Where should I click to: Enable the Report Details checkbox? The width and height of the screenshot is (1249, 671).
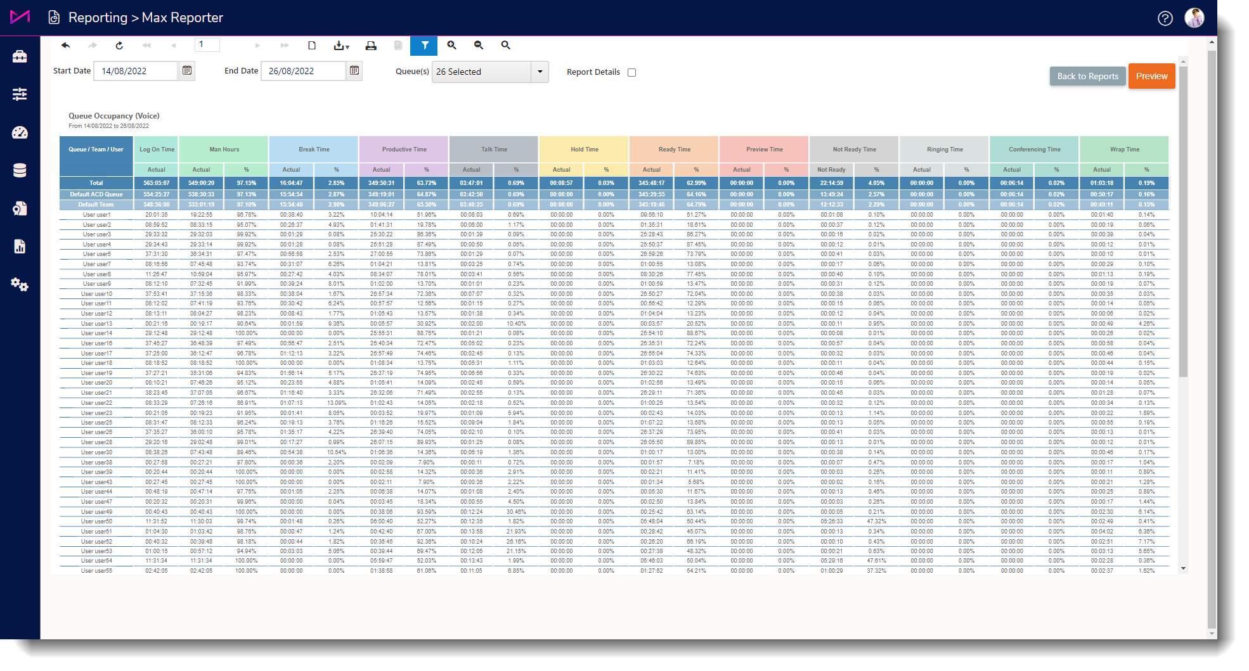click(x=631, y=72)
